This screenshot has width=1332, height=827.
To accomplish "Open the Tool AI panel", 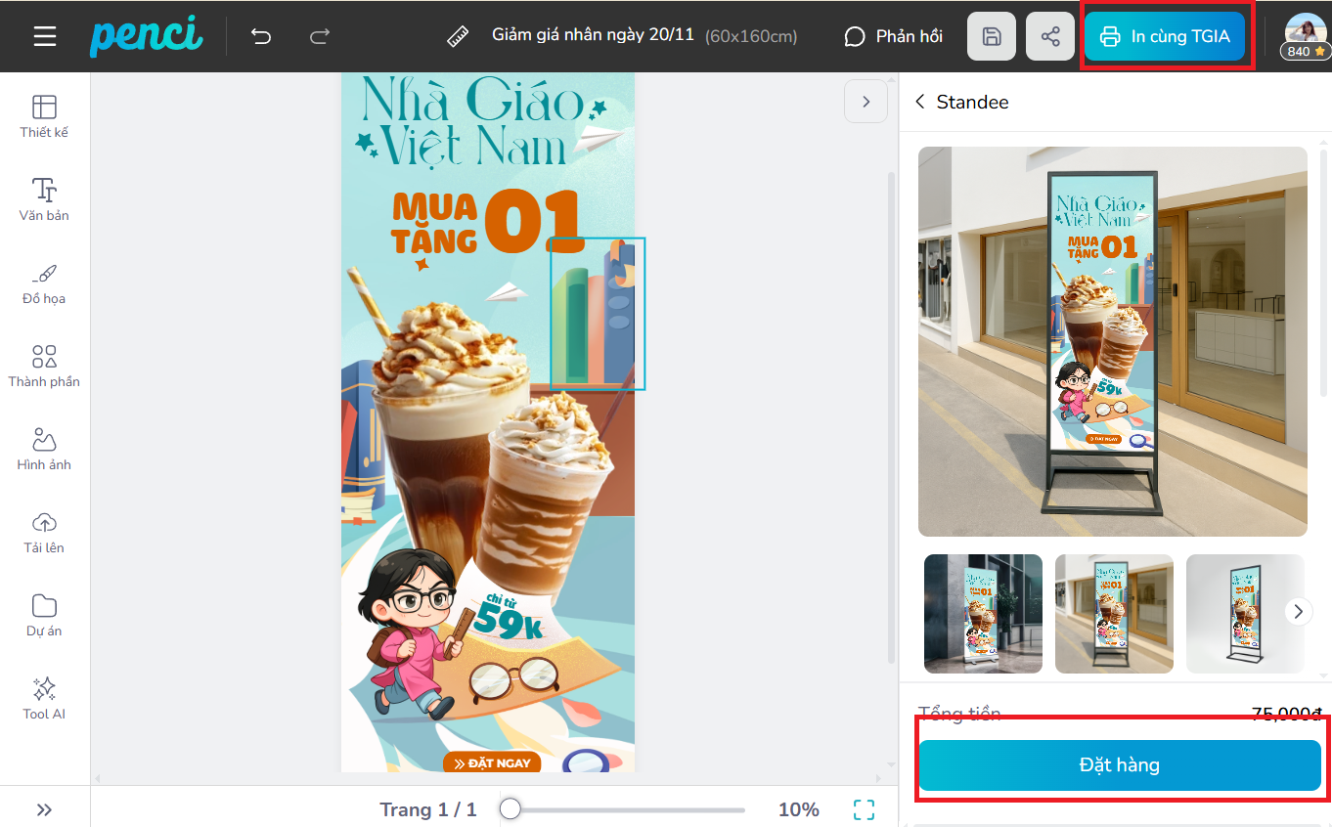I will [x=44, y=699].
